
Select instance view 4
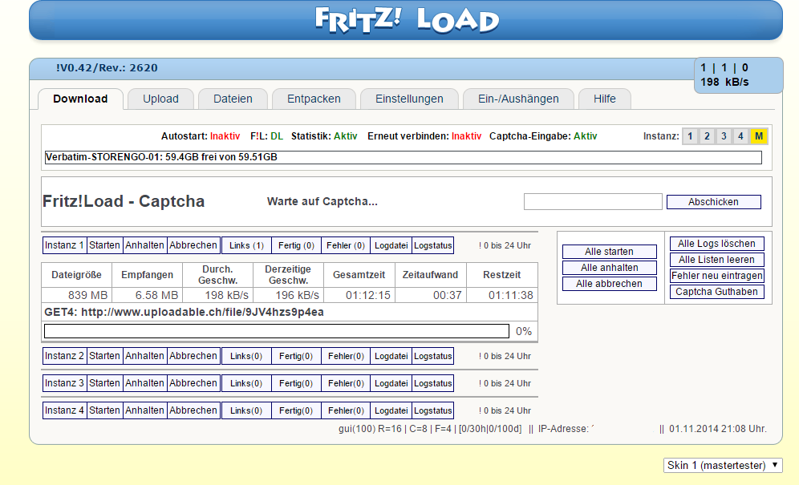tap(740, 136)
